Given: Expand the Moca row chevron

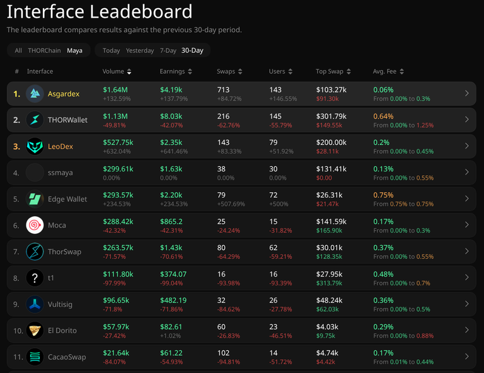Looking at the screenshot, I should click(x=467, y=225).
